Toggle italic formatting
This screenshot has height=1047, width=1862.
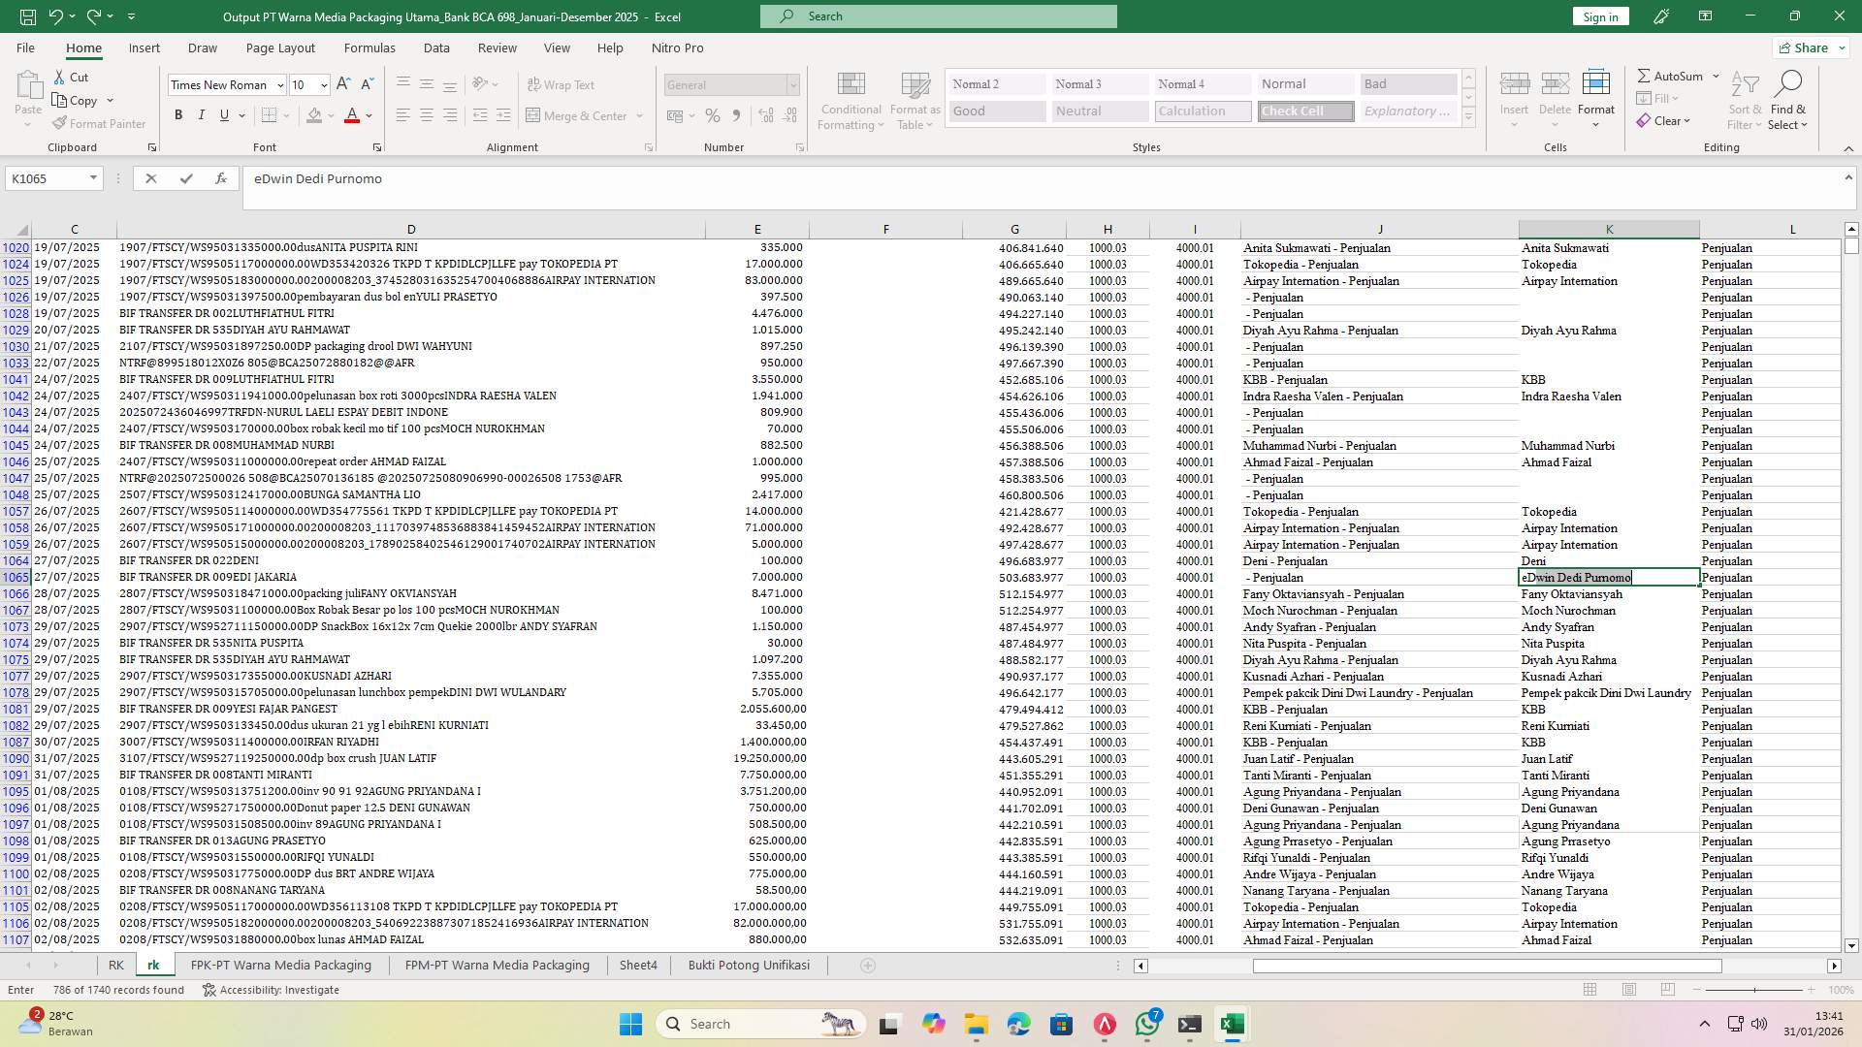202,114
